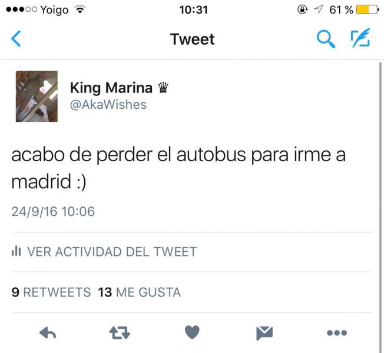
Task: Open King Marina's profile picture
Action: pos(37,96)
